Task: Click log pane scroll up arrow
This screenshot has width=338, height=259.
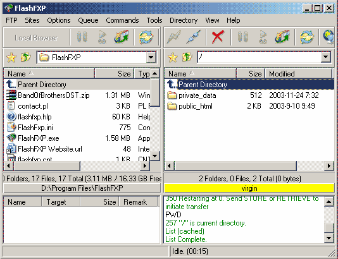Action: 329,202
